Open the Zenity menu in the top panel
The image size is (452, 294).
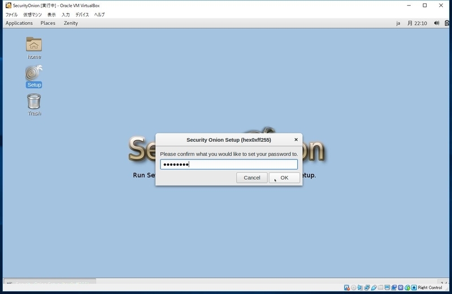click(x=71, y=23)
